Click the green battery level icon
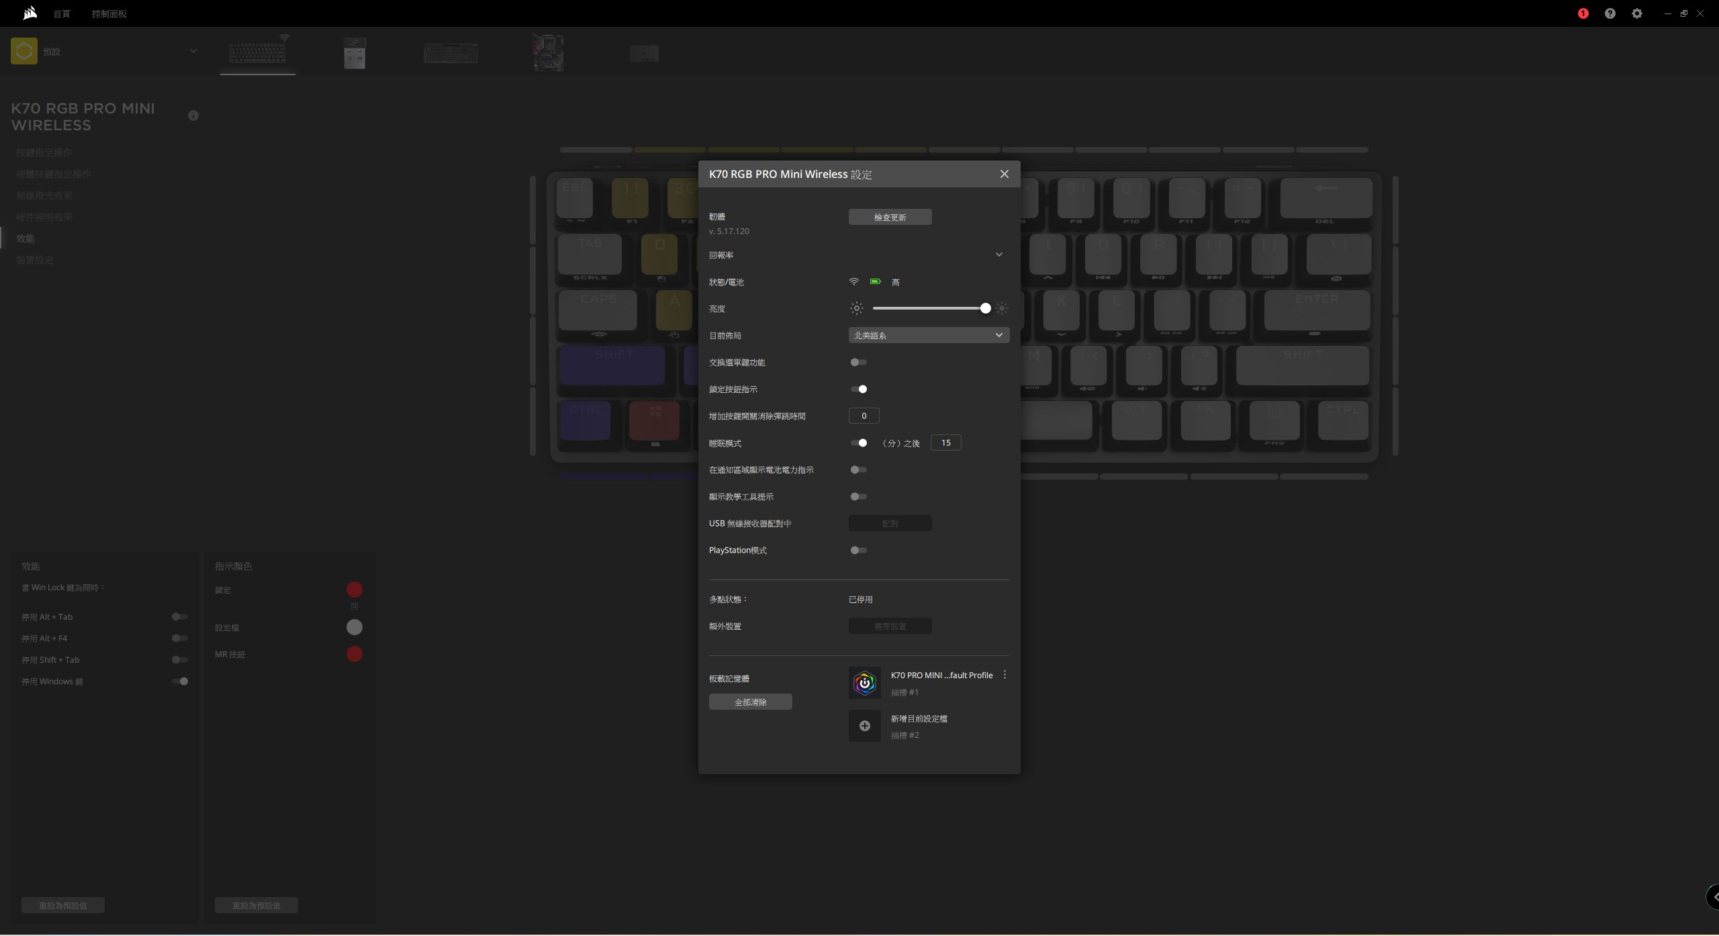The image size is (1719, 936). point(876,281)
